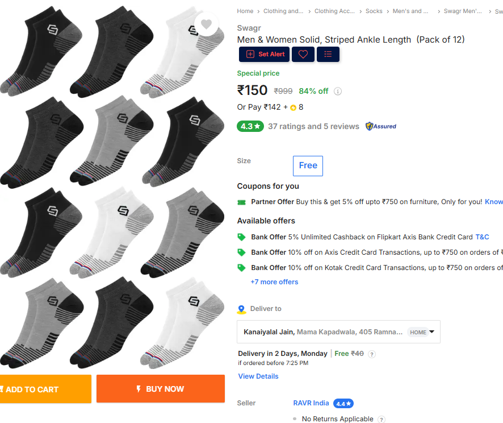Image resolution: width=503 pixels, height=423 pixels.
Task: Click seller rating 4.4 badge
Action: 343,404
